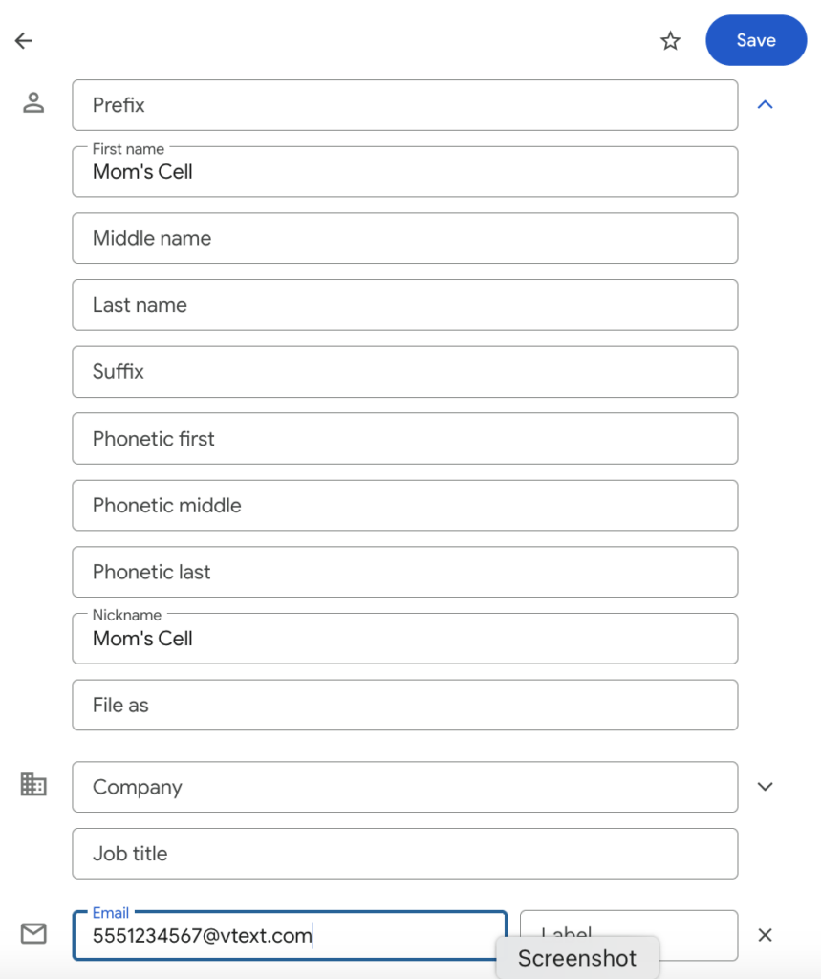The image size is (821, 979).
Task: Click into the Last name field
Action: coord(404,305)
